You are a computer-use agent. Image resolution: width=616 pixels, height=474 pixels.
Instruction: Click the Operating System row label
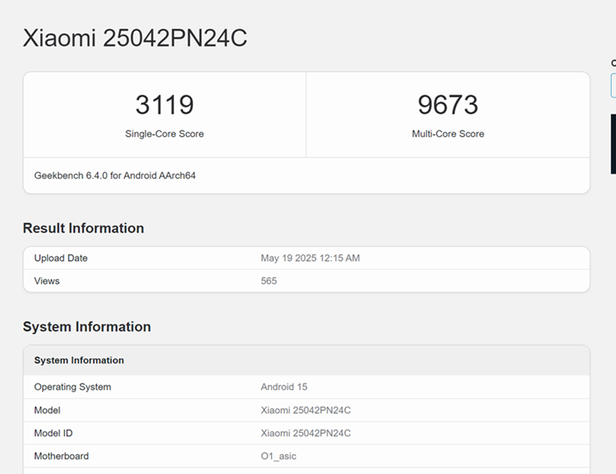tap(72, 387)
